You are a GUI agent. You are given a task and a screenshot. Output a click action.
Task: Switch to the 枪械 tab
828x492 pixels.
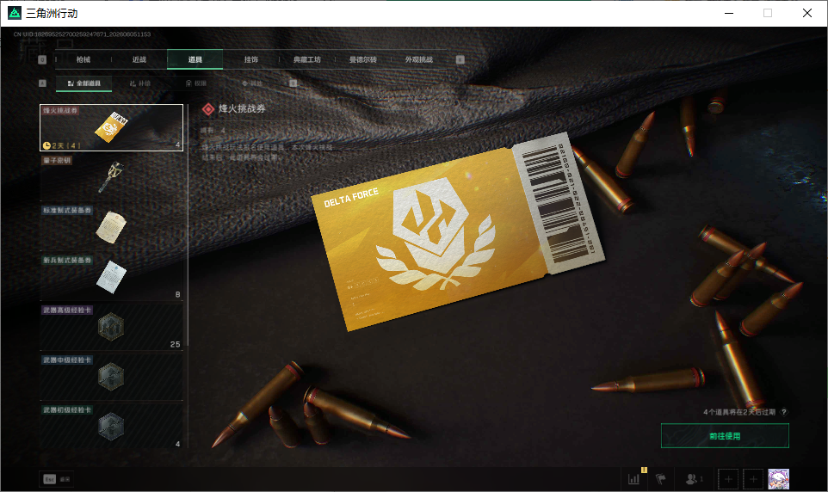pyautogui.click(x=83, y=59)
